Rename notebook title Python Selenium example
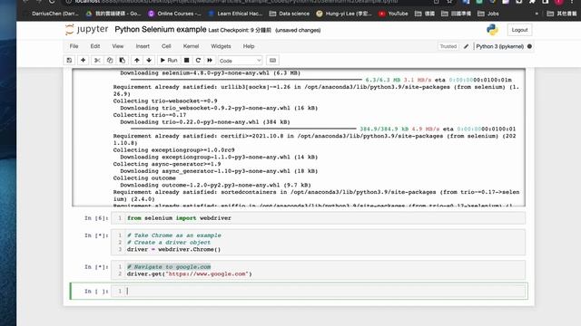Screen dimensions: 581x326 161,30
